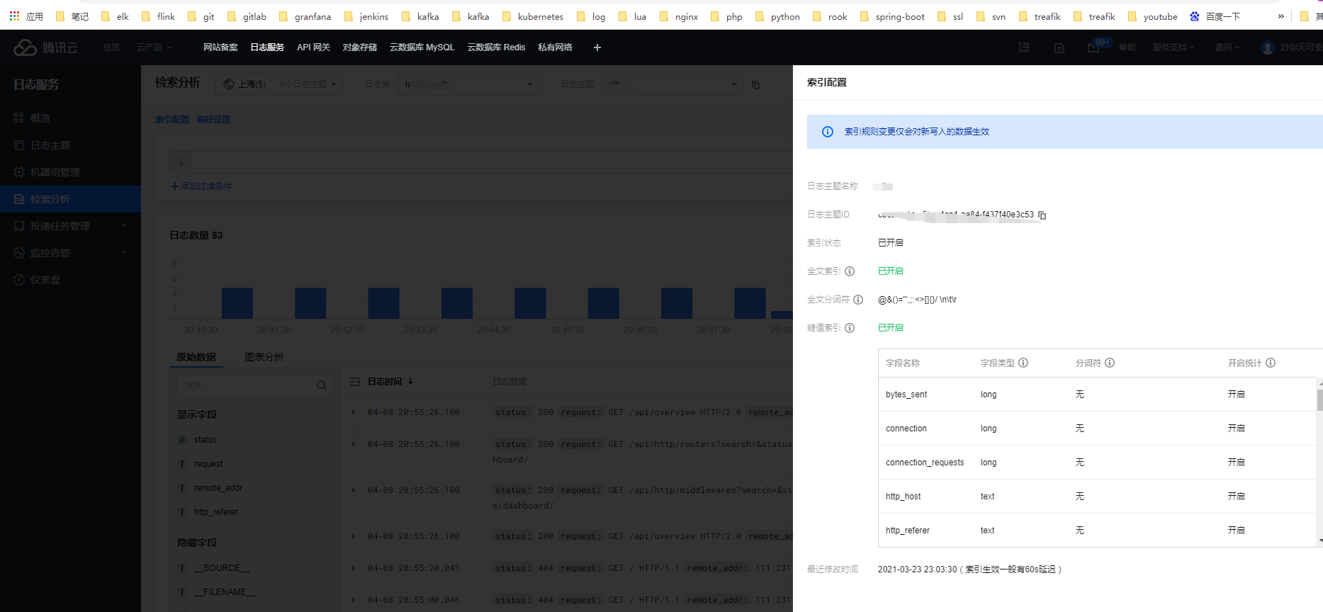Open API 网关 in top navigation
The height and width of the screenshot is (612, 1323).
pyautogui.click(x=314, y=47)
